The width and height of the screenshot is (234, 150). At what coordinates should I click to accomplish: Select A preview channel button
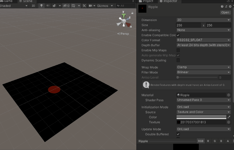tap(228, 141)
